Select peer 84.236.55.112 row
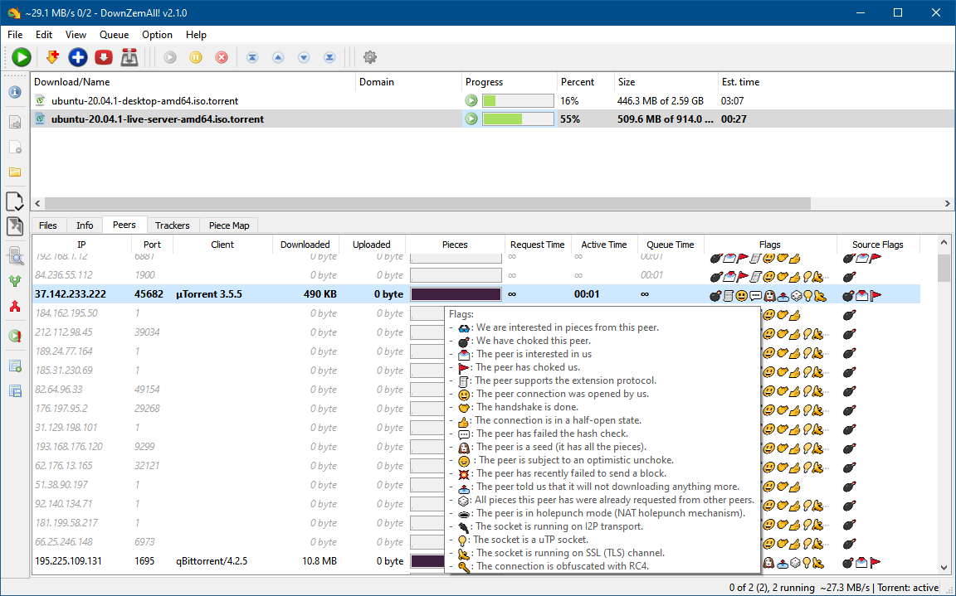Viewport: 956px width, 596px height. [476, 275]
